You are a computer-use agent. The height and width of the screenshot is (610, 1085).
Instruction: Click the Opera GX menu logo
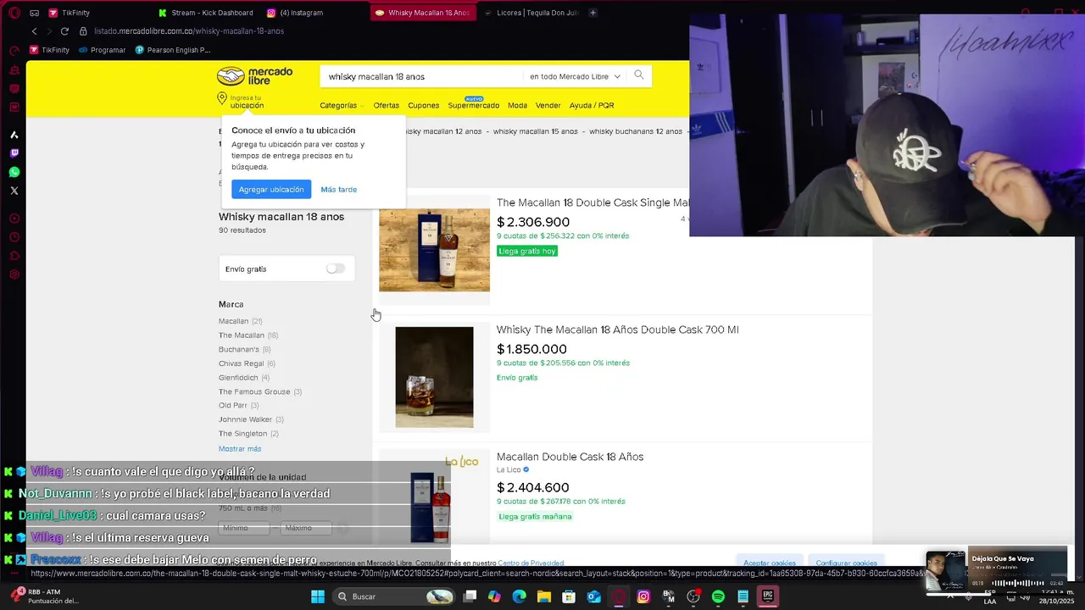14,13
